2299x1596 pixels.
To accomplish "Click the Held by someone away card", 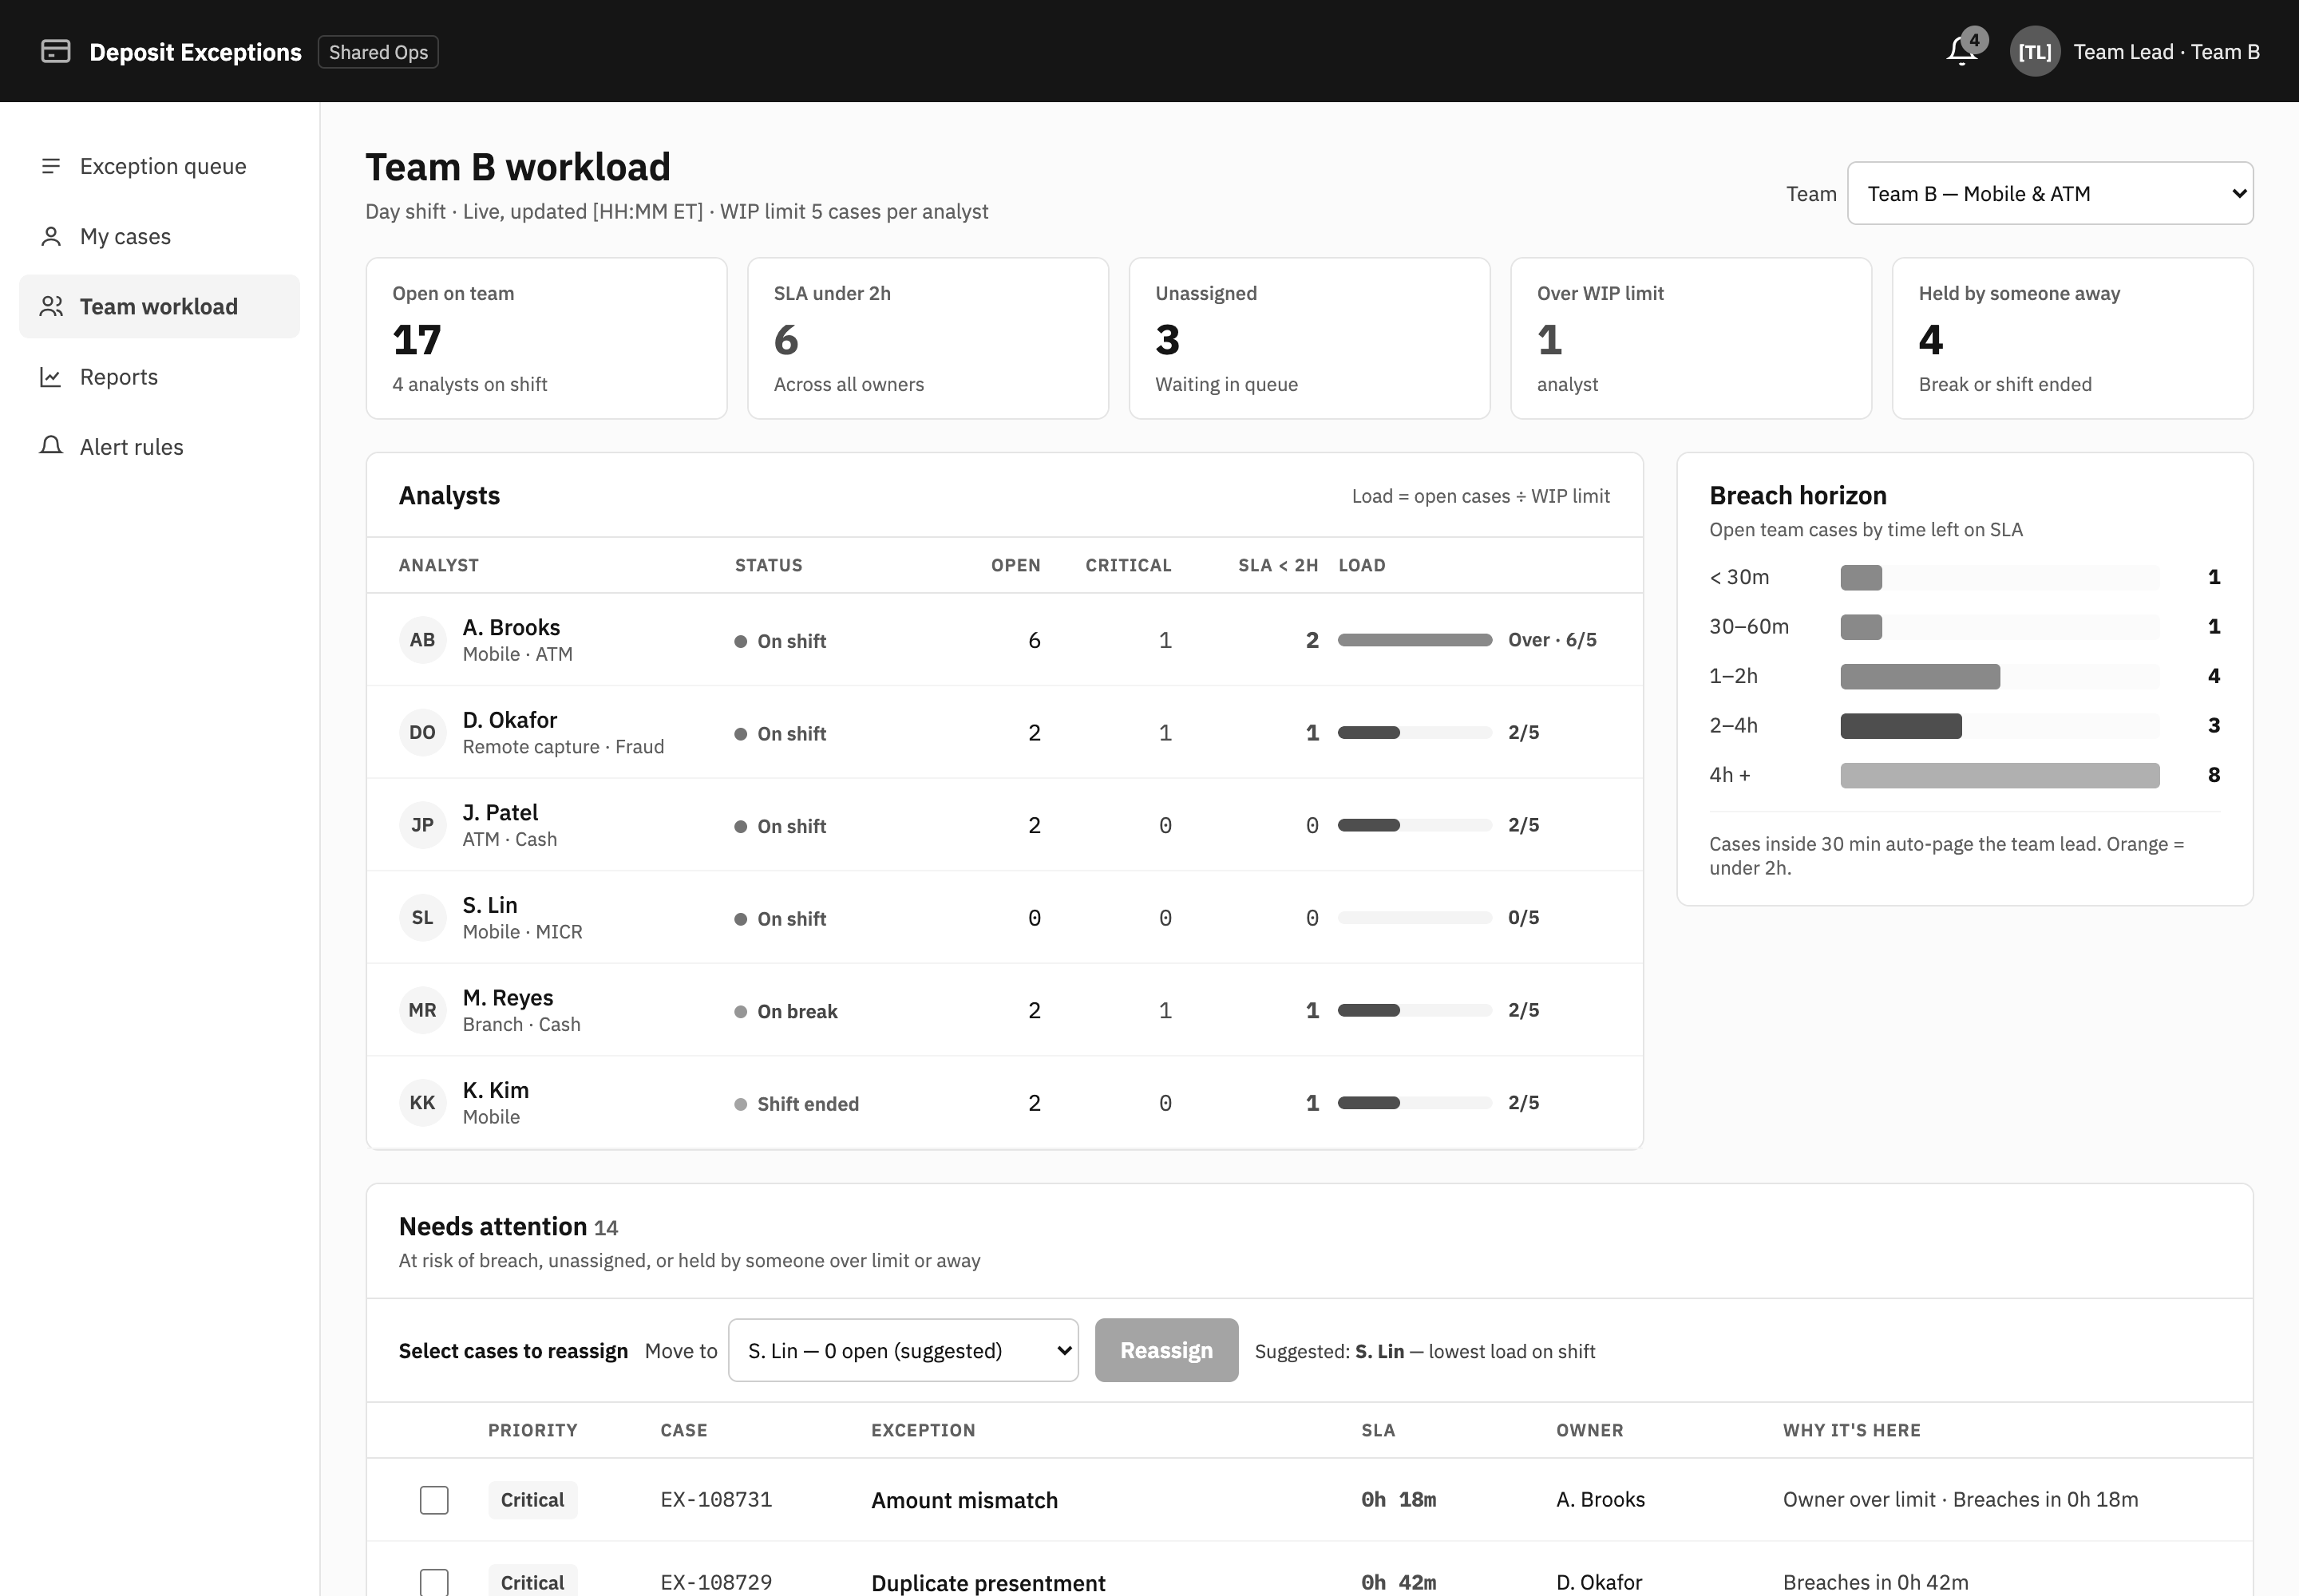I will pyautogui.click(x=2073, y=338).
